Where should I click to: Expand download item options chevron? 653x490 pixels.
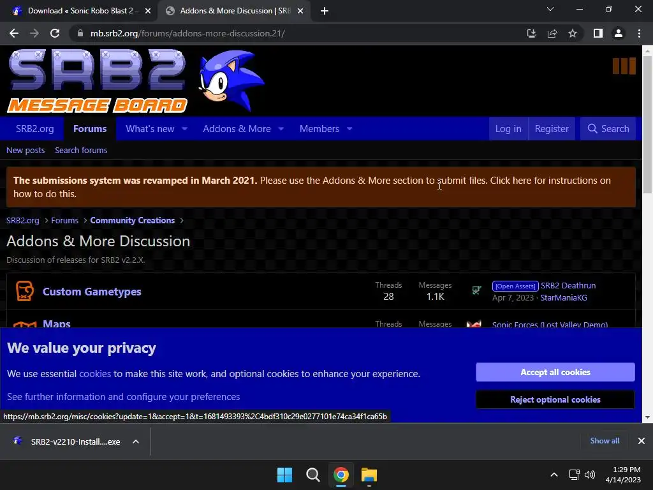point(136,442)
